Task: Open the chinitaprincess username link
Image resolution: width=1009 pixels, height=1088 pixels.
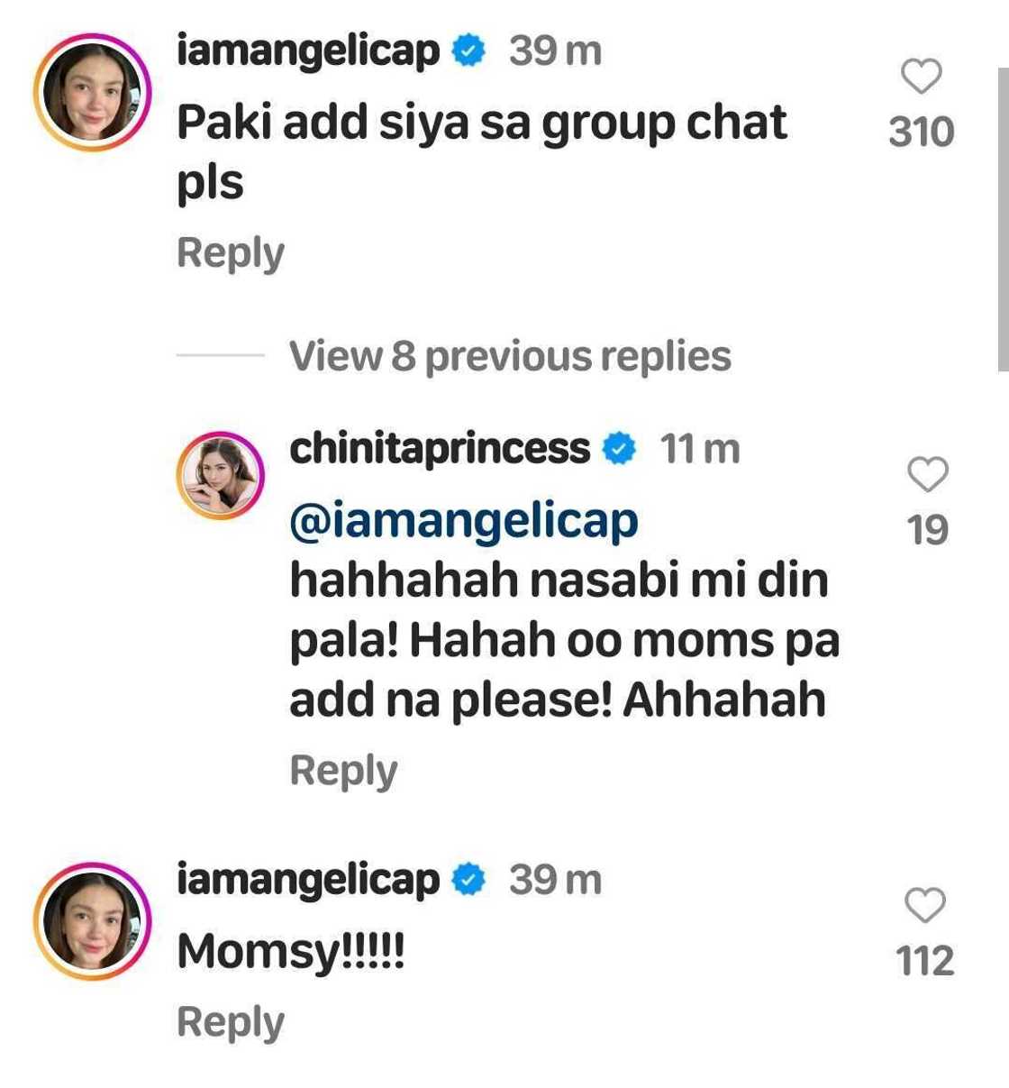Action: coord(440,449)
